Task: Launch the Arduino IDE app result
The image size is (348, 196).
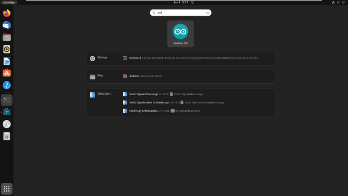Action: [180, 34]
